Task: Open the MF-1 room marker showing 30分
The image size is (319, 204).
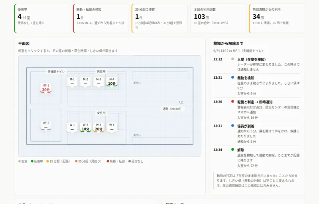Action: pyautogui.click(x=46, y=88)
